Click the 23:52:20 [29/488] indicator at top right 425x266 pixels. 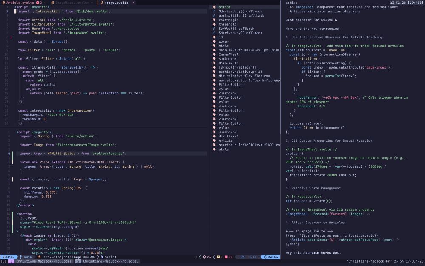pos(406,3)
